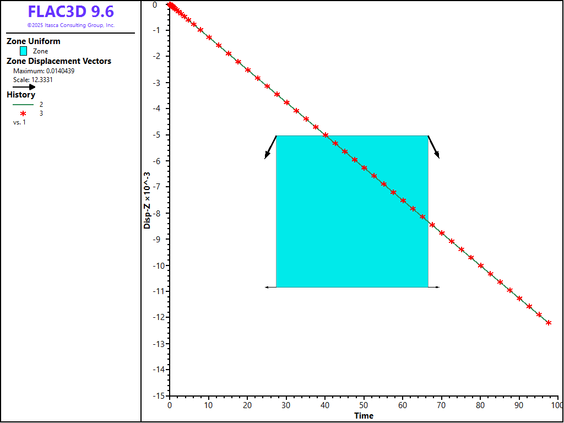
Task: Click the Scale: 12.3331 value
Action: [x=33, y=79]
